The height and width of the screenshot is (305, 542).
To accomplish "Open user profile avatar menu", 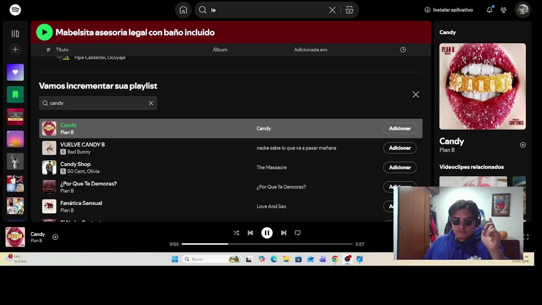I will [x=523, y=10].
